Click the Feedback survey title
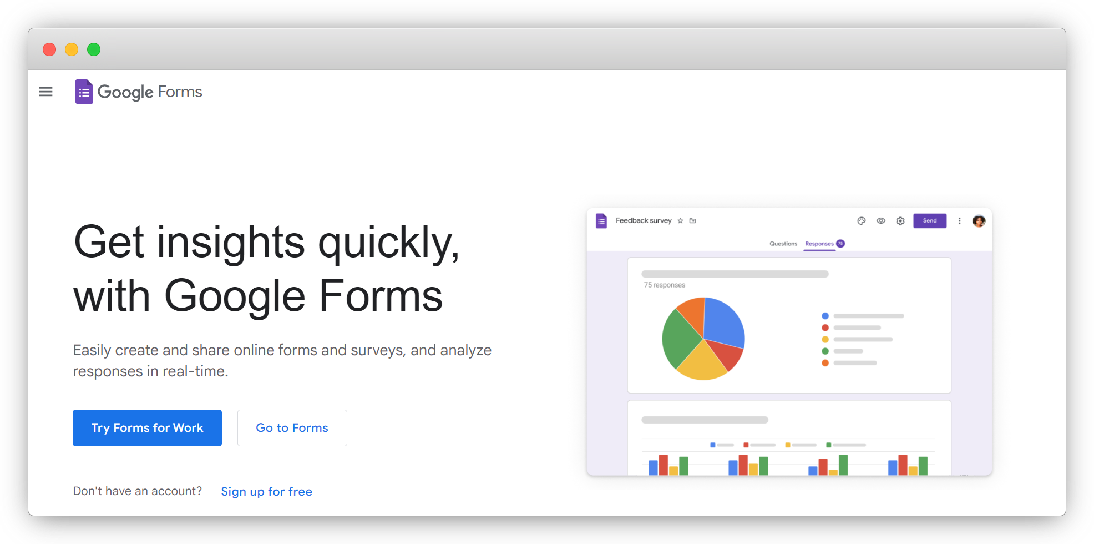 coord(644,221)
